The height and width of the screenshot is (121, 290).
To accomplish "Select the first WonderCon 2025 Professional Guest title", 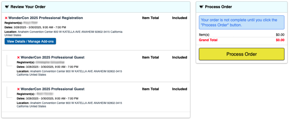I will [52, 57].
